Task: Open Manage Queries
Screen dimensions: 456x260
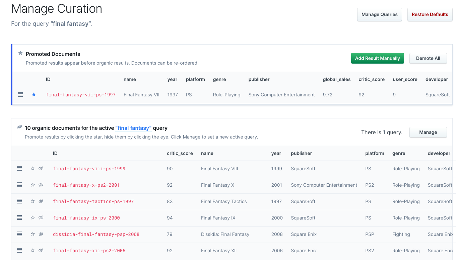Action: click(379, 14)
